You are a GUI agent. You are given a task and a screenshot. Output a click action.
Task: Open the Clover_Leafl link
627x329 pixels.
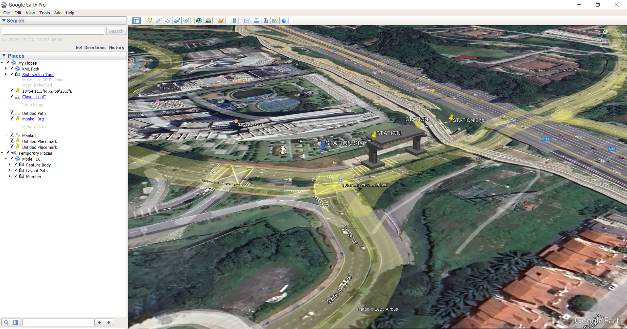(34, 97)
